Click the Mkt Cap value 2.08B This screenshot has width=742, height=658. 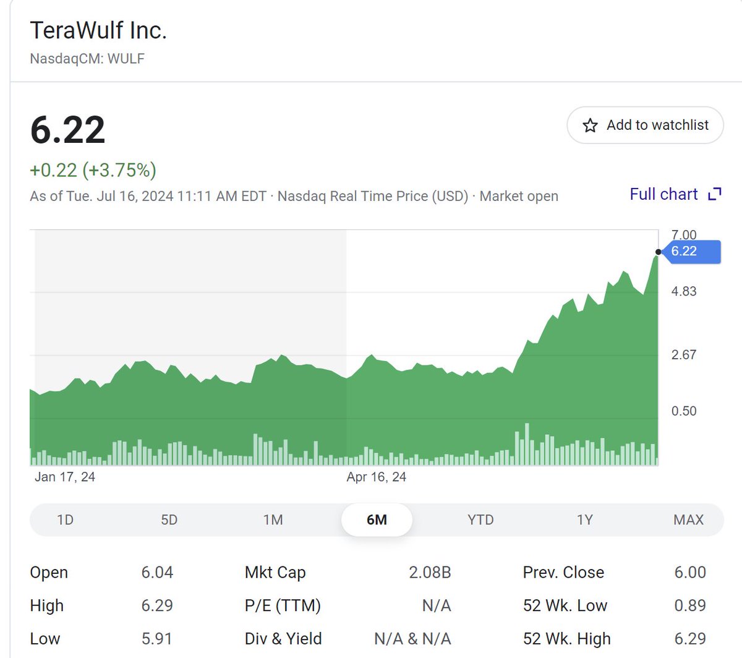click(430, 573)
